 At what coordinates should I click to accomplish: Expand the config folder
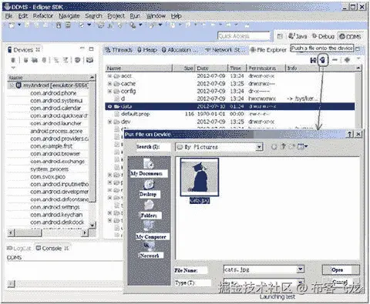(109, 91)
